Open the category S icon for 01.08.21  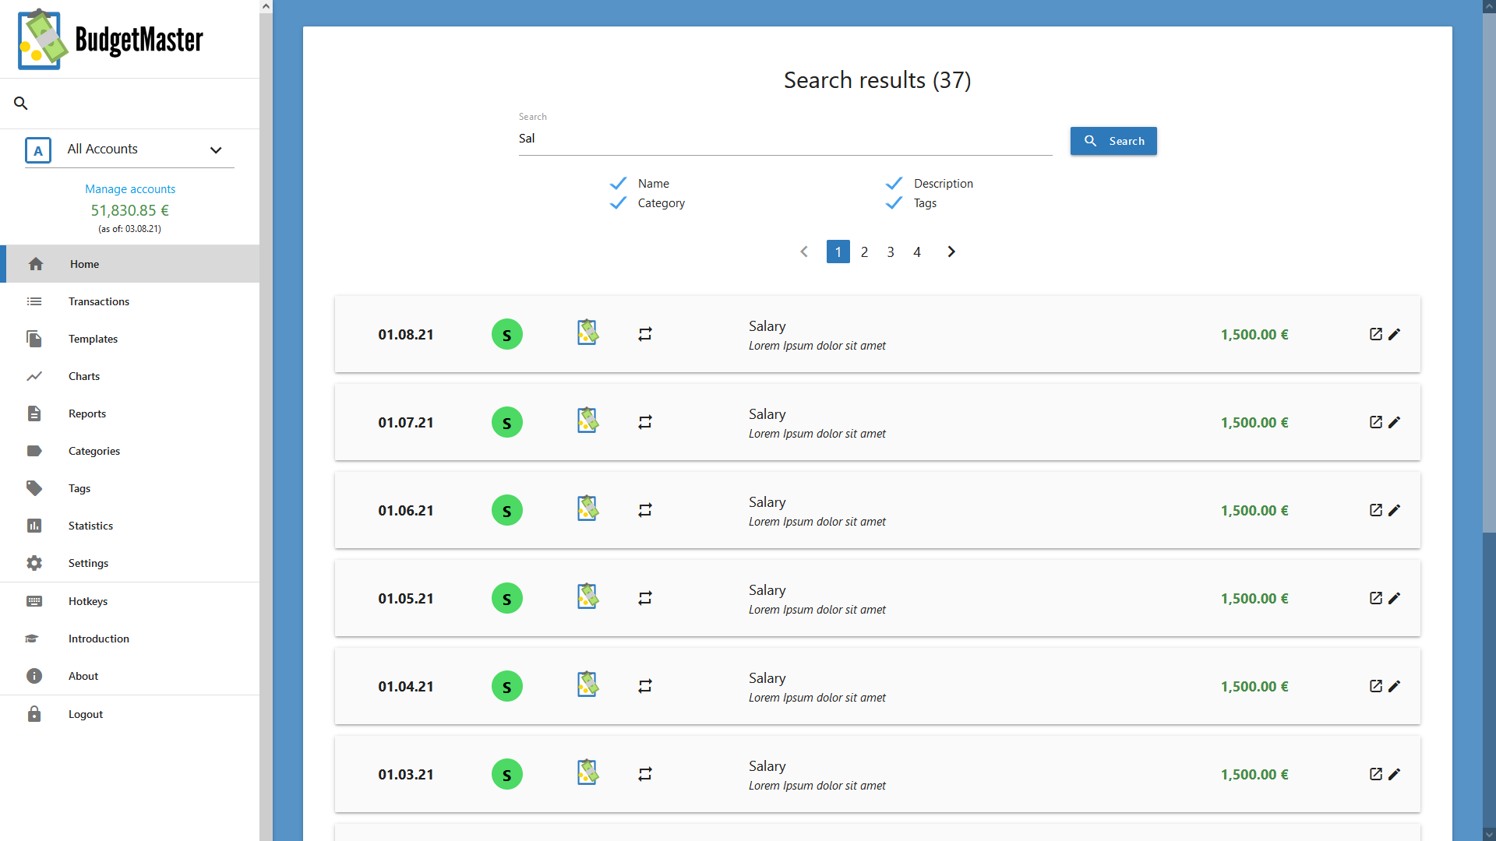507,335
